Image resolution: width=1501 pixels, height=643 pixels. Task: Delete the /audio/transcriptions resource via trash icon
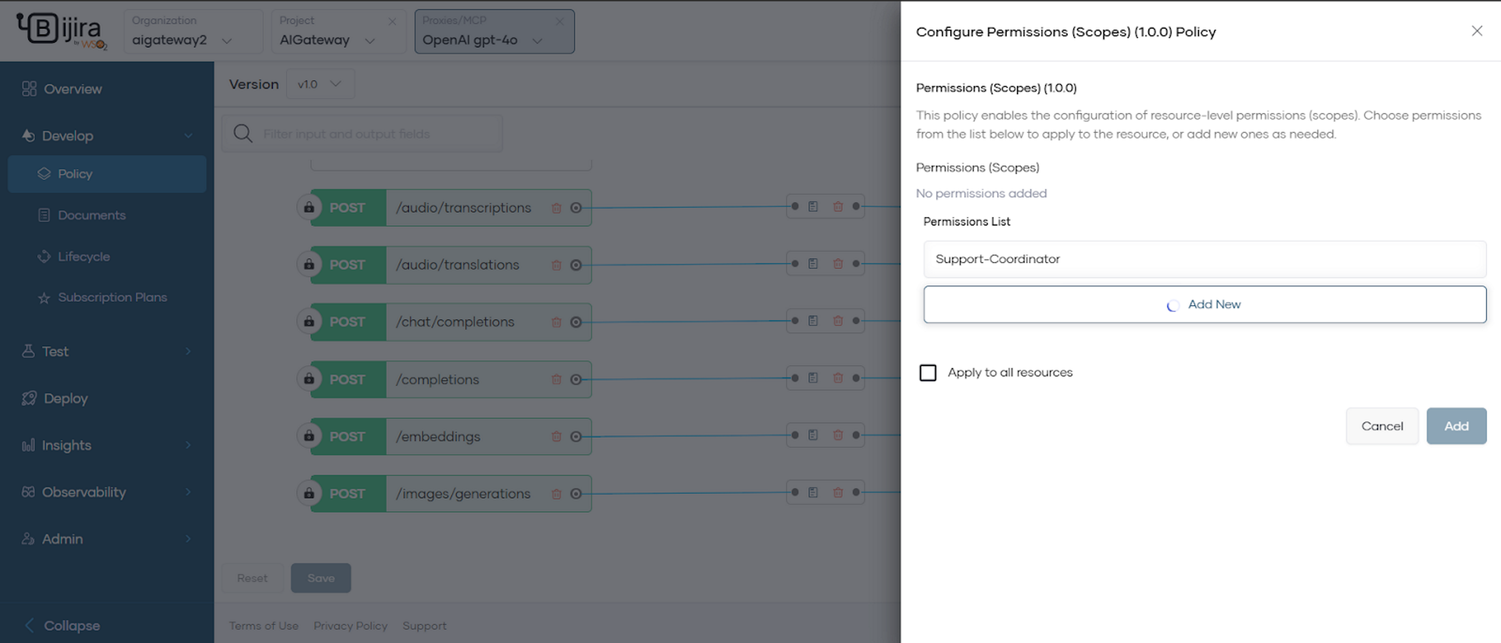pyautogui.click(x=556, y=208)
